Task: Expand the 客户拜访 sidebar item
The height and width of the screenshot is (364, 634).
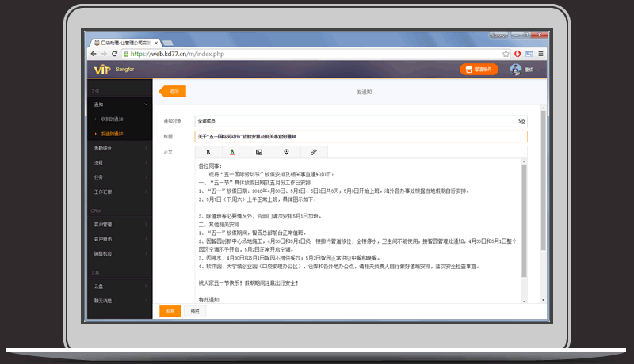Action: pos(146,239)
